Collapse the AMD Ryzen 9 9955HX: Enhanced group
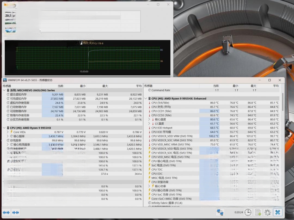This screenshot has width=294, height=220. point(146,99)
